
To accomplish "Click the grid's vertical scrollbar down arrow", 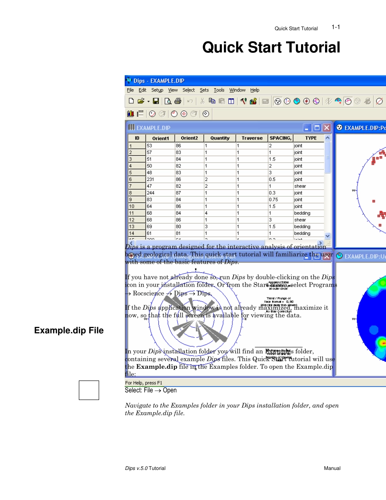I will tap(328, 236).
